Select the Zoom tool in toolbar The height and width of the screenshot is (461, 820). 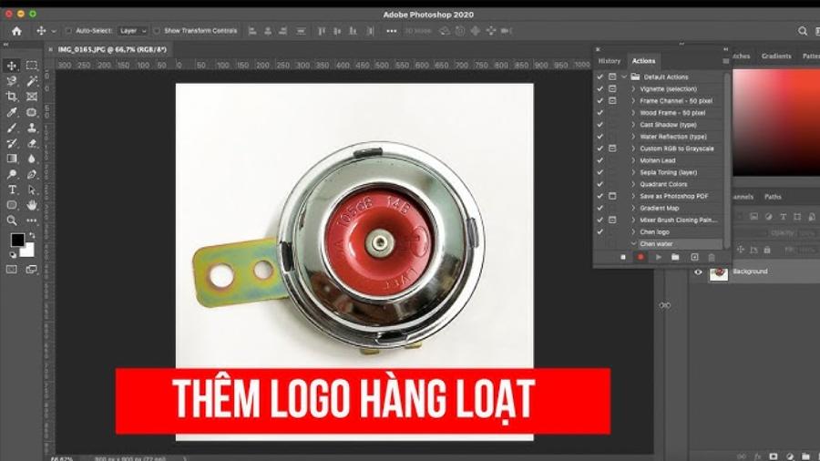click(12, 220)
